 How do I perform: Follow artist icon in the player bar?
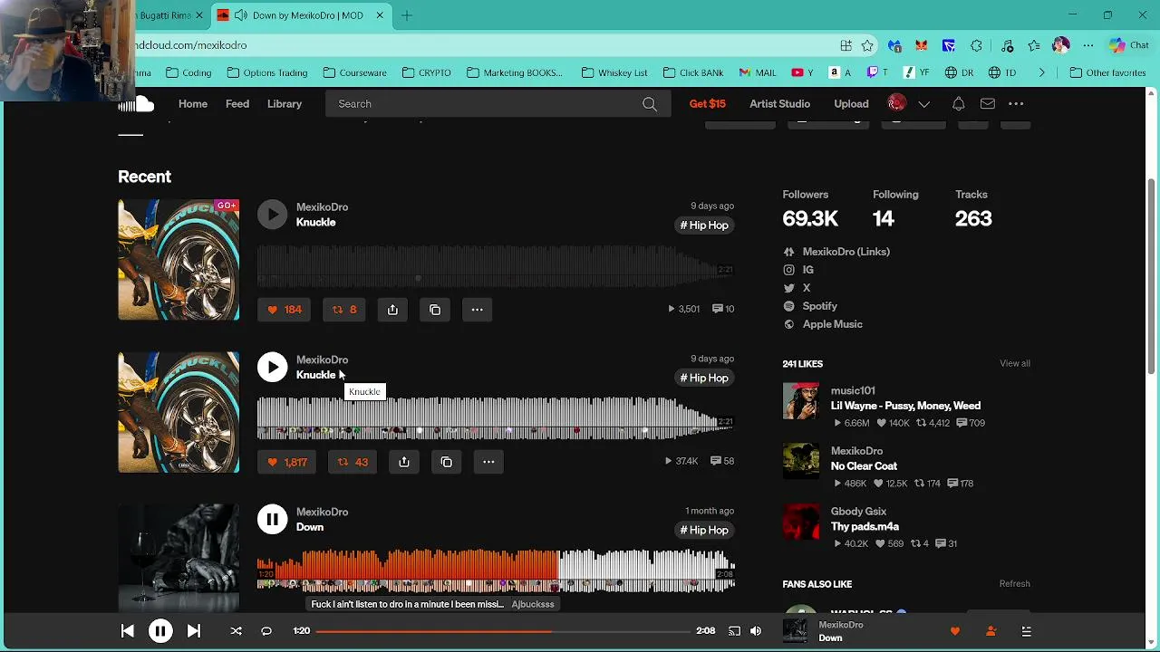[991, 631]
